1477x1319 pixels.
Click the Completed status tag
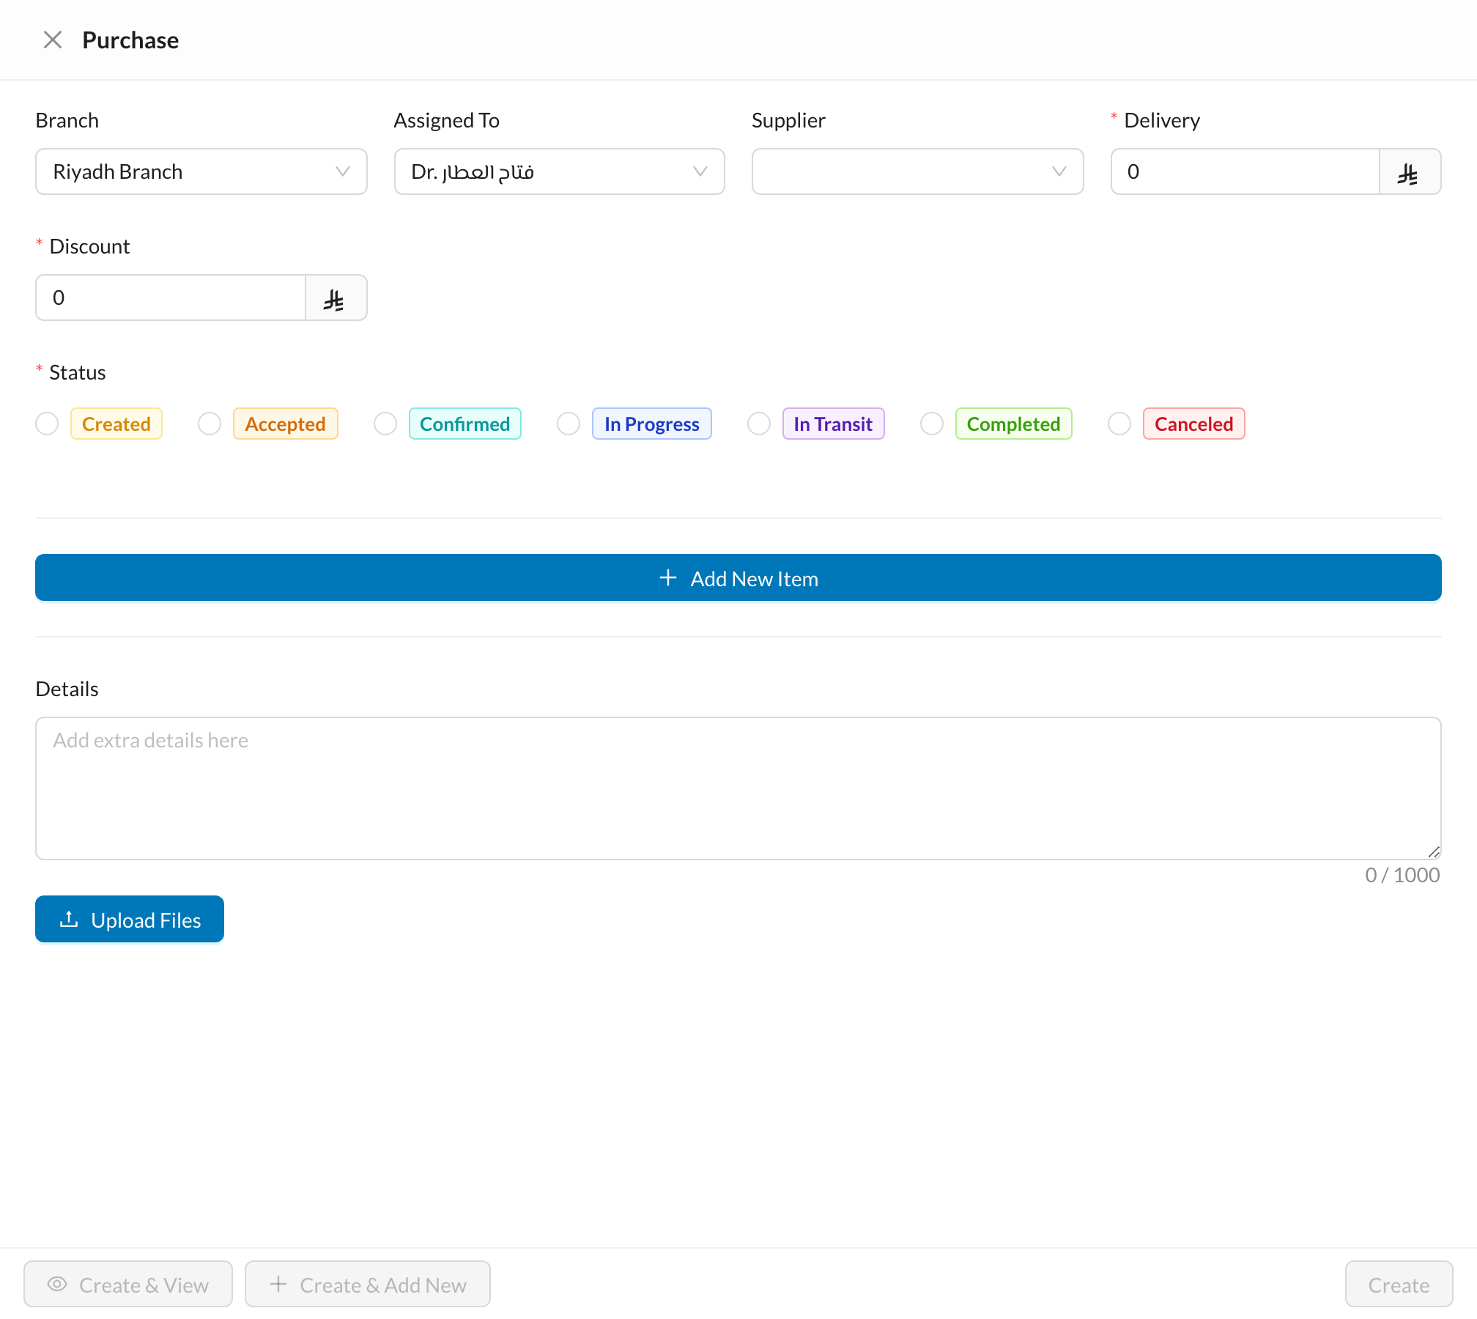[1014, 424]
